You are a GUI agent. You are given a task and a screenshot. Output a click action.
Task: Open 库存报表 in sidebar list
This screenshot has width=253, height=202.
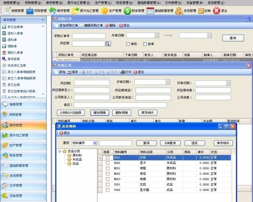pos(13,59)
